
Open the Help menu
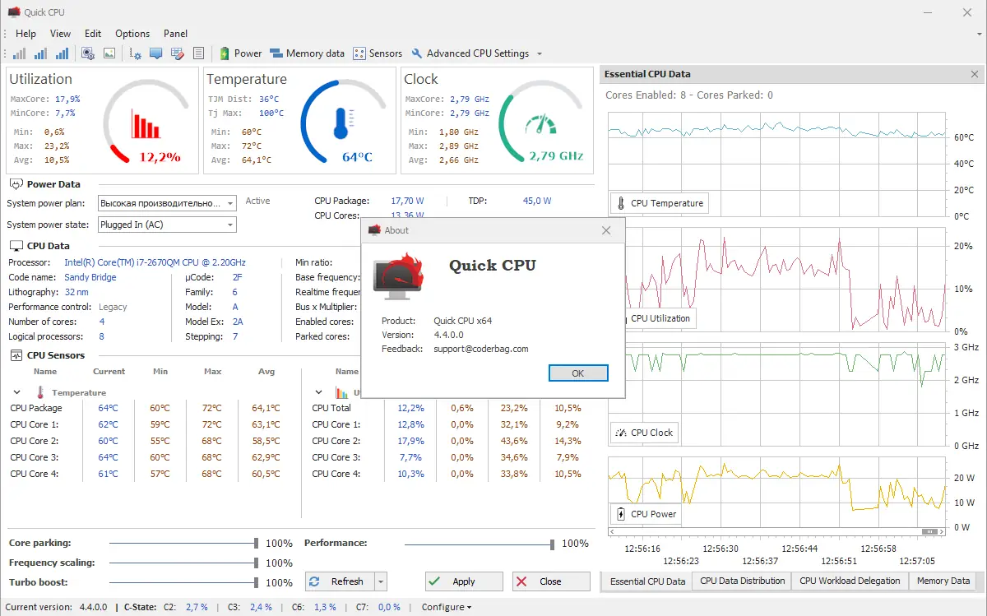[26, 34]
